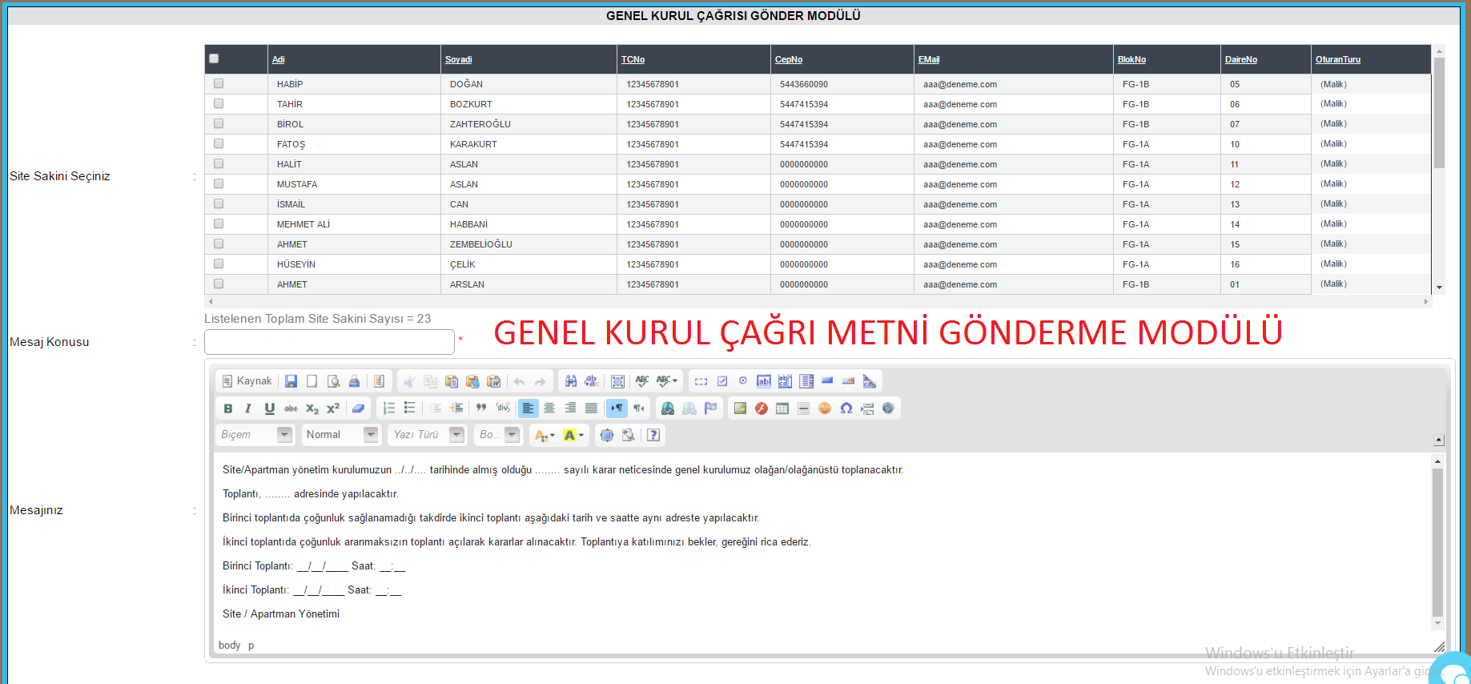Click the Insert Table icon
Viewport: 1471px width, 684px height.
(x=782, y=408)
